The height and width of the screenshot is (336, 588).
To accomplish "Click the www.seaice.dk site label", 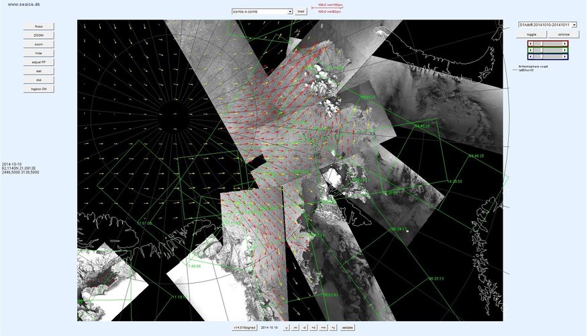I will pyautogui.click(x=23, y=5).
